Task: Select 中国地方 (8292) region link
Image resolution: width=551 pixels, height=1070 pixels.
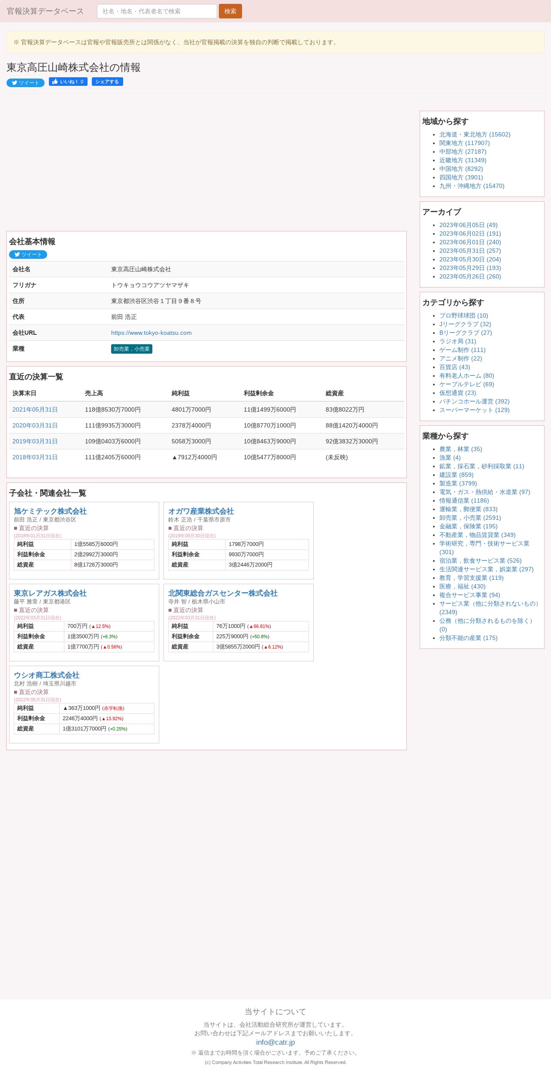Action: pos(461,169)
